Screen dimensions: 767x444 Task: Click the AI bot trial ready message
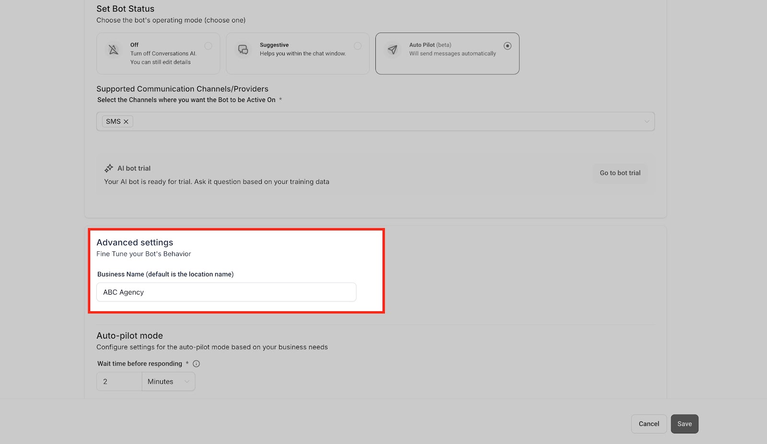217,182
